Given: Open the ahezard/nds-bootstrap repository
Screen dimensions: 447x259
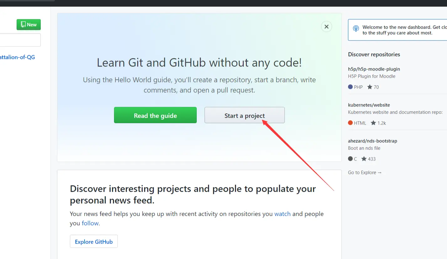Looking at the screenshot, I should pyautogui.click(x=372, y=141).
